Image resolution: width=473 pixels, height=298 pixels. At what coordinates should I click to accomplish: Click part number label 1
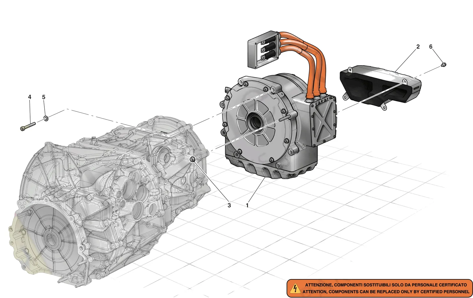pos(247,205)
